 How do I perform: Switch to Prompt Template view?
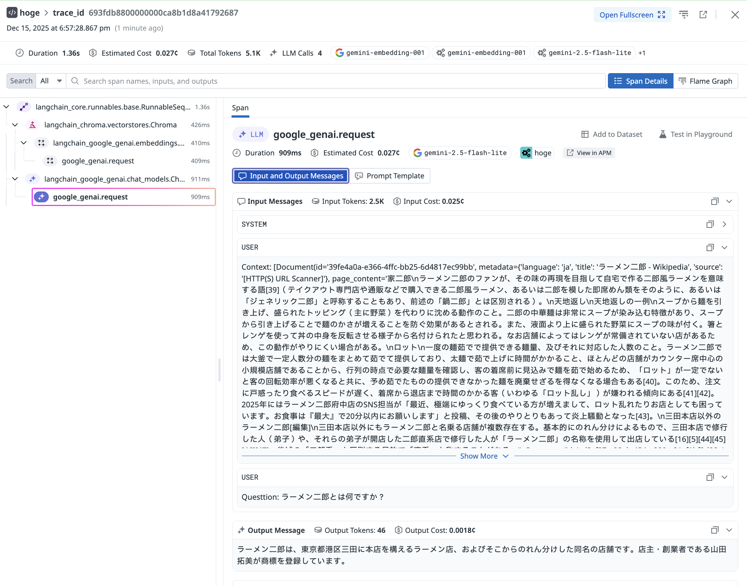(390, 176)
